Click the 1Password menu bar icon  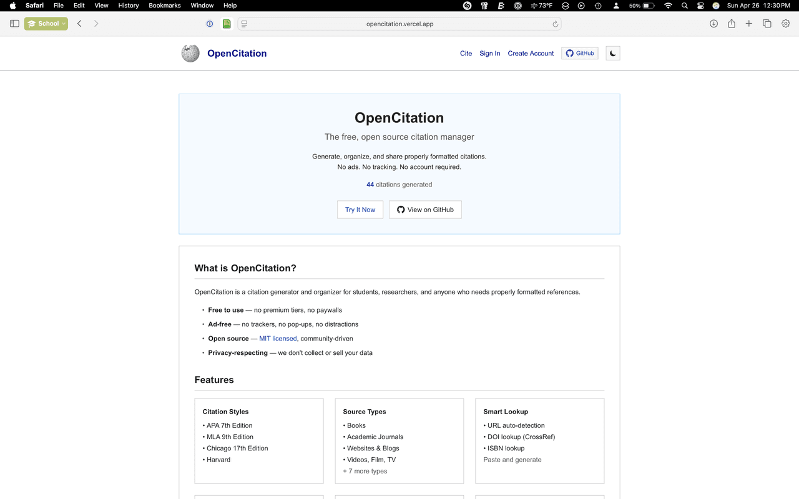[517, 6]
